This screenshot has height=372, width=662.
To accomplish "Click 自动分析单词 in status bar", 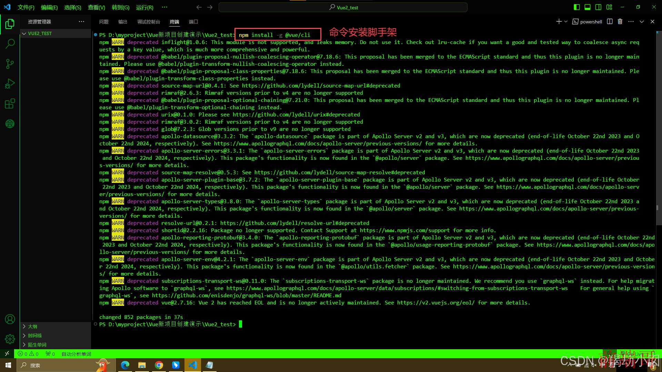I will (76, 354).
